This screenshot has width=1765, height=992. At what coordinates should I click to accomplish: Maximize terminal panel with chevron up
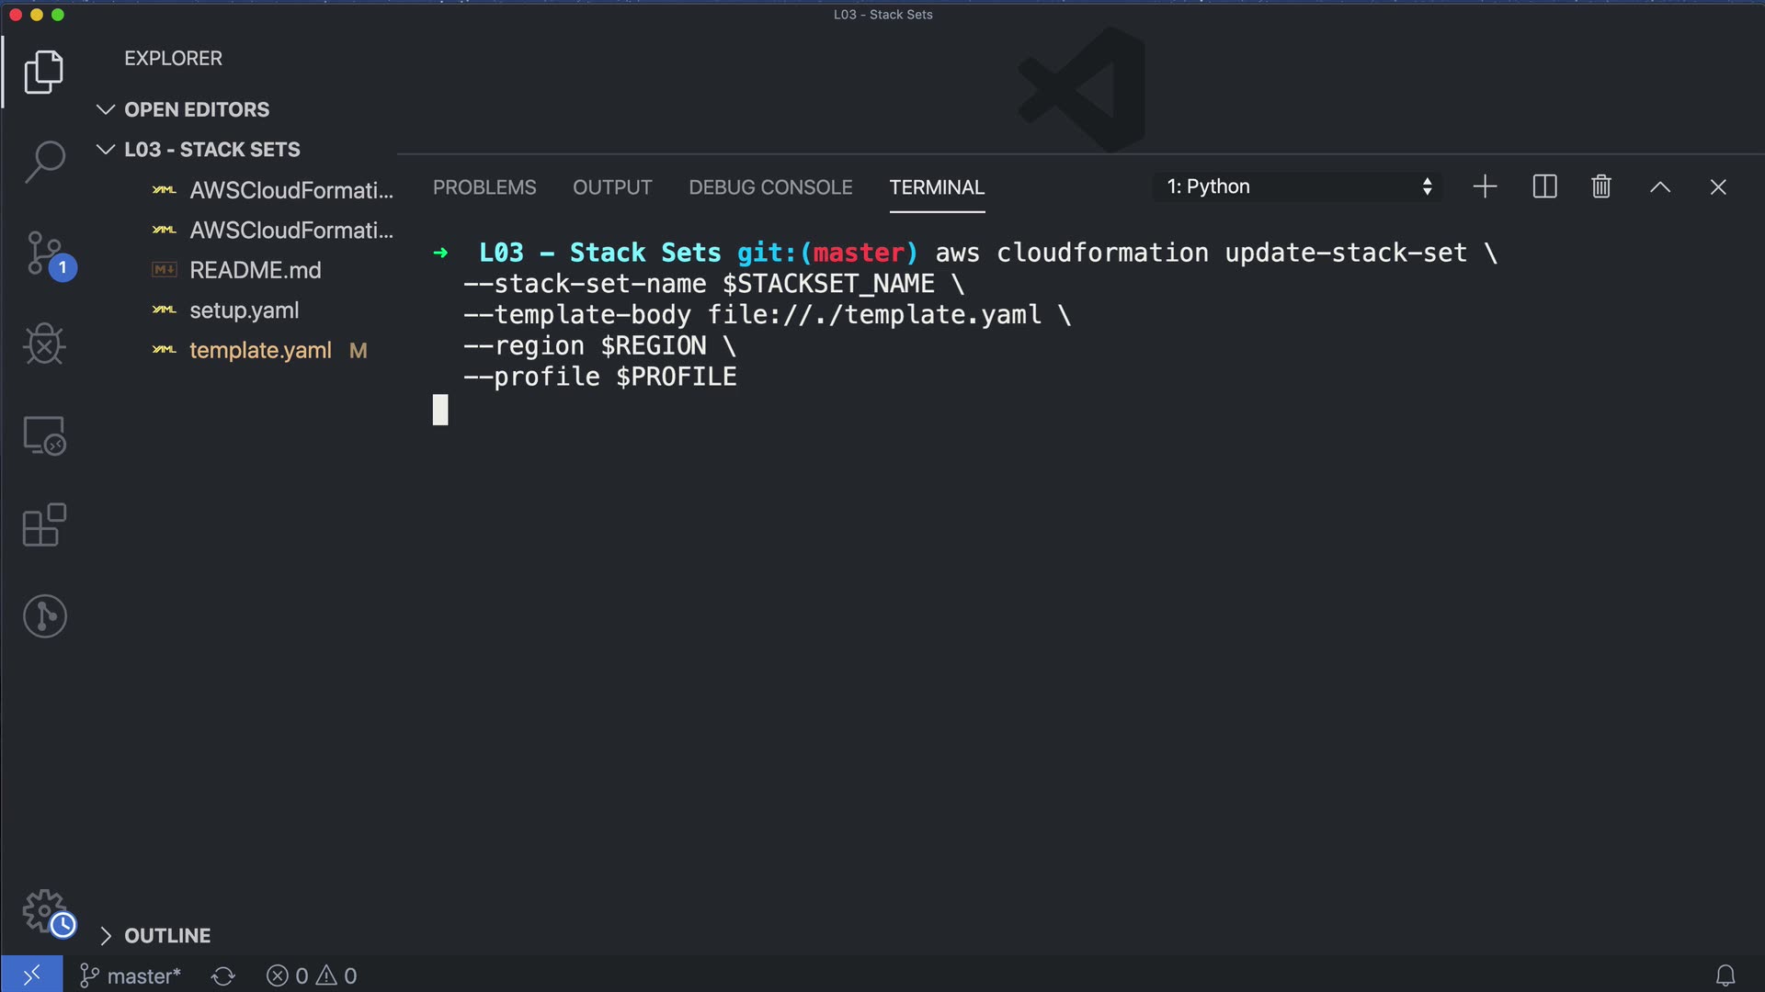(x=1659, y=187)
